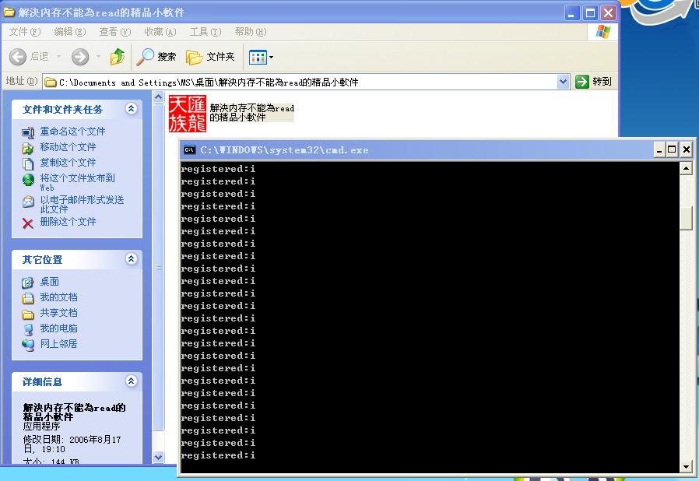Click the cmd.exe title bar icon
The image size is (699, 481).
tap(189, 149)
